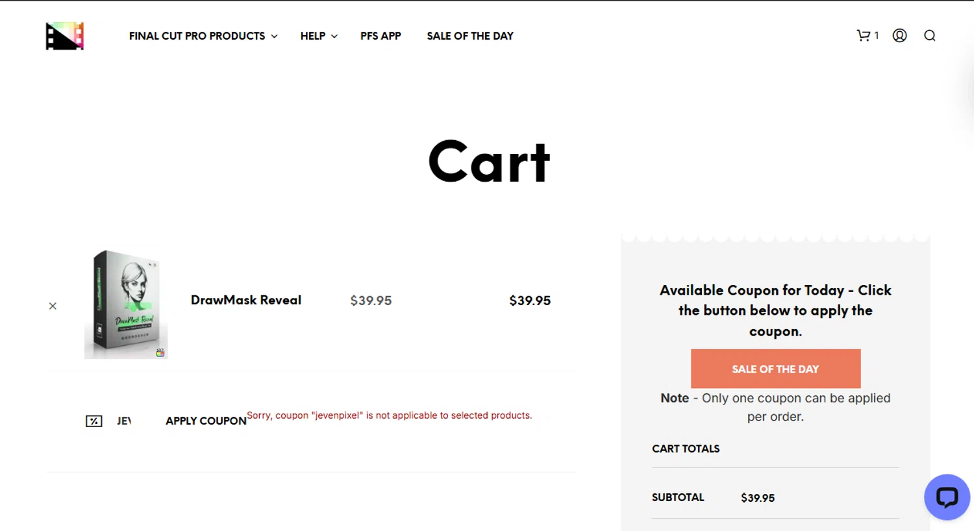Go to the PFS App page

click(x=381, y=36)
